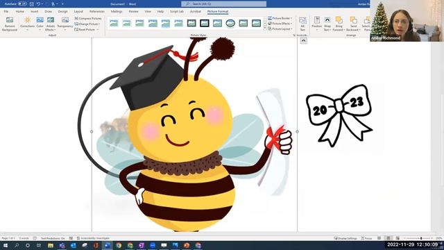The width and height of the screenshot is (444, 250).
Task: Apply the oval picture style
Action: [x=230, y=23]
